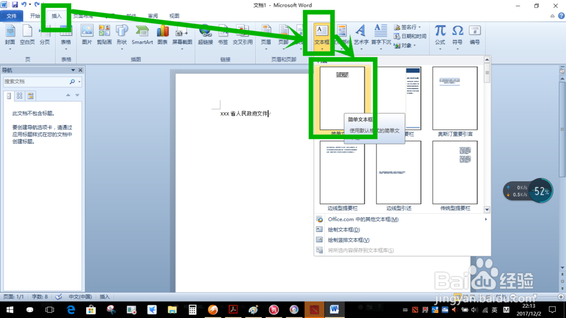Select 绘制文本框 draw text box
This screenshot has height=318, width=566.
pos(402,230)
